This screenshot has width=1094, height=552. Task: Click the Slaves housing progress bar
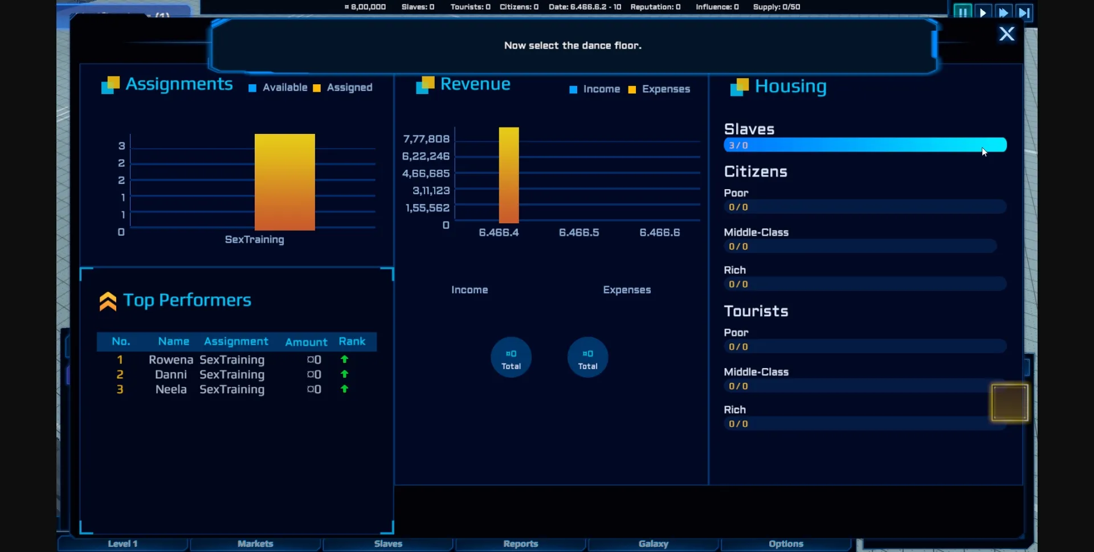point(864,145)
